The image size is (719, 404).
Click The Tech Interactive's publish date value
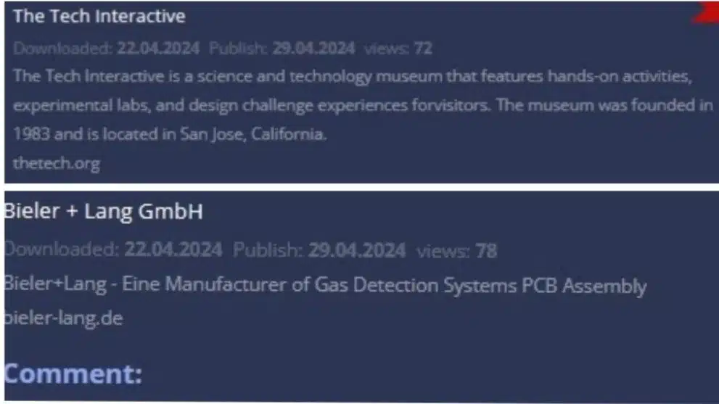[x=313, y=49]
